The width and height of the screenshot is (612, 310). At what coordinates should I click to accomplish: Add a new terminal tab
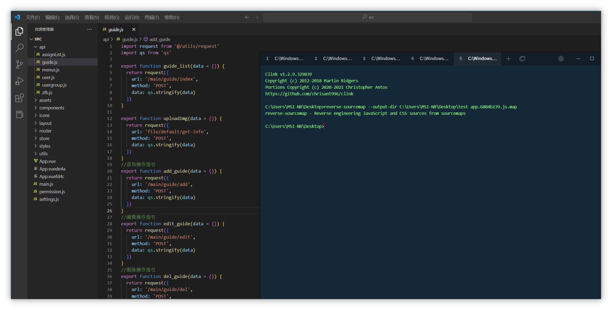(x=508, y=59)
